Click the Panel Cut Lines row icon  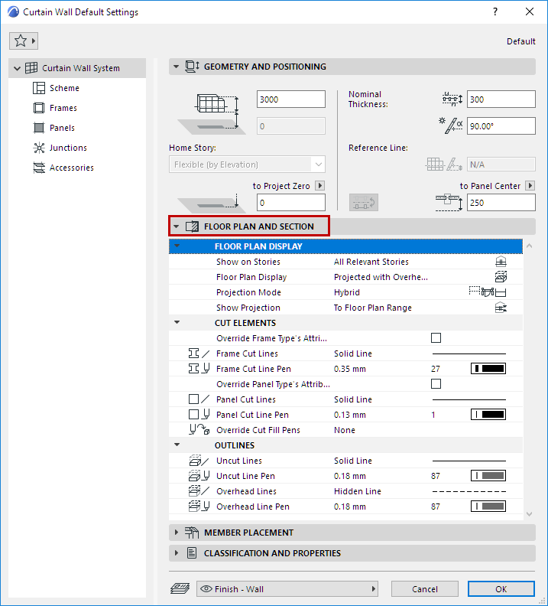199,399
